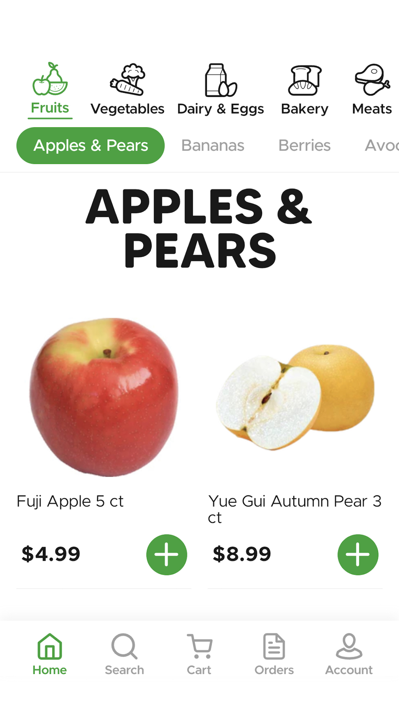Add Fuji Apple 5 ct to cart
This screenshot has height=711, width=399.
(166, 555)
